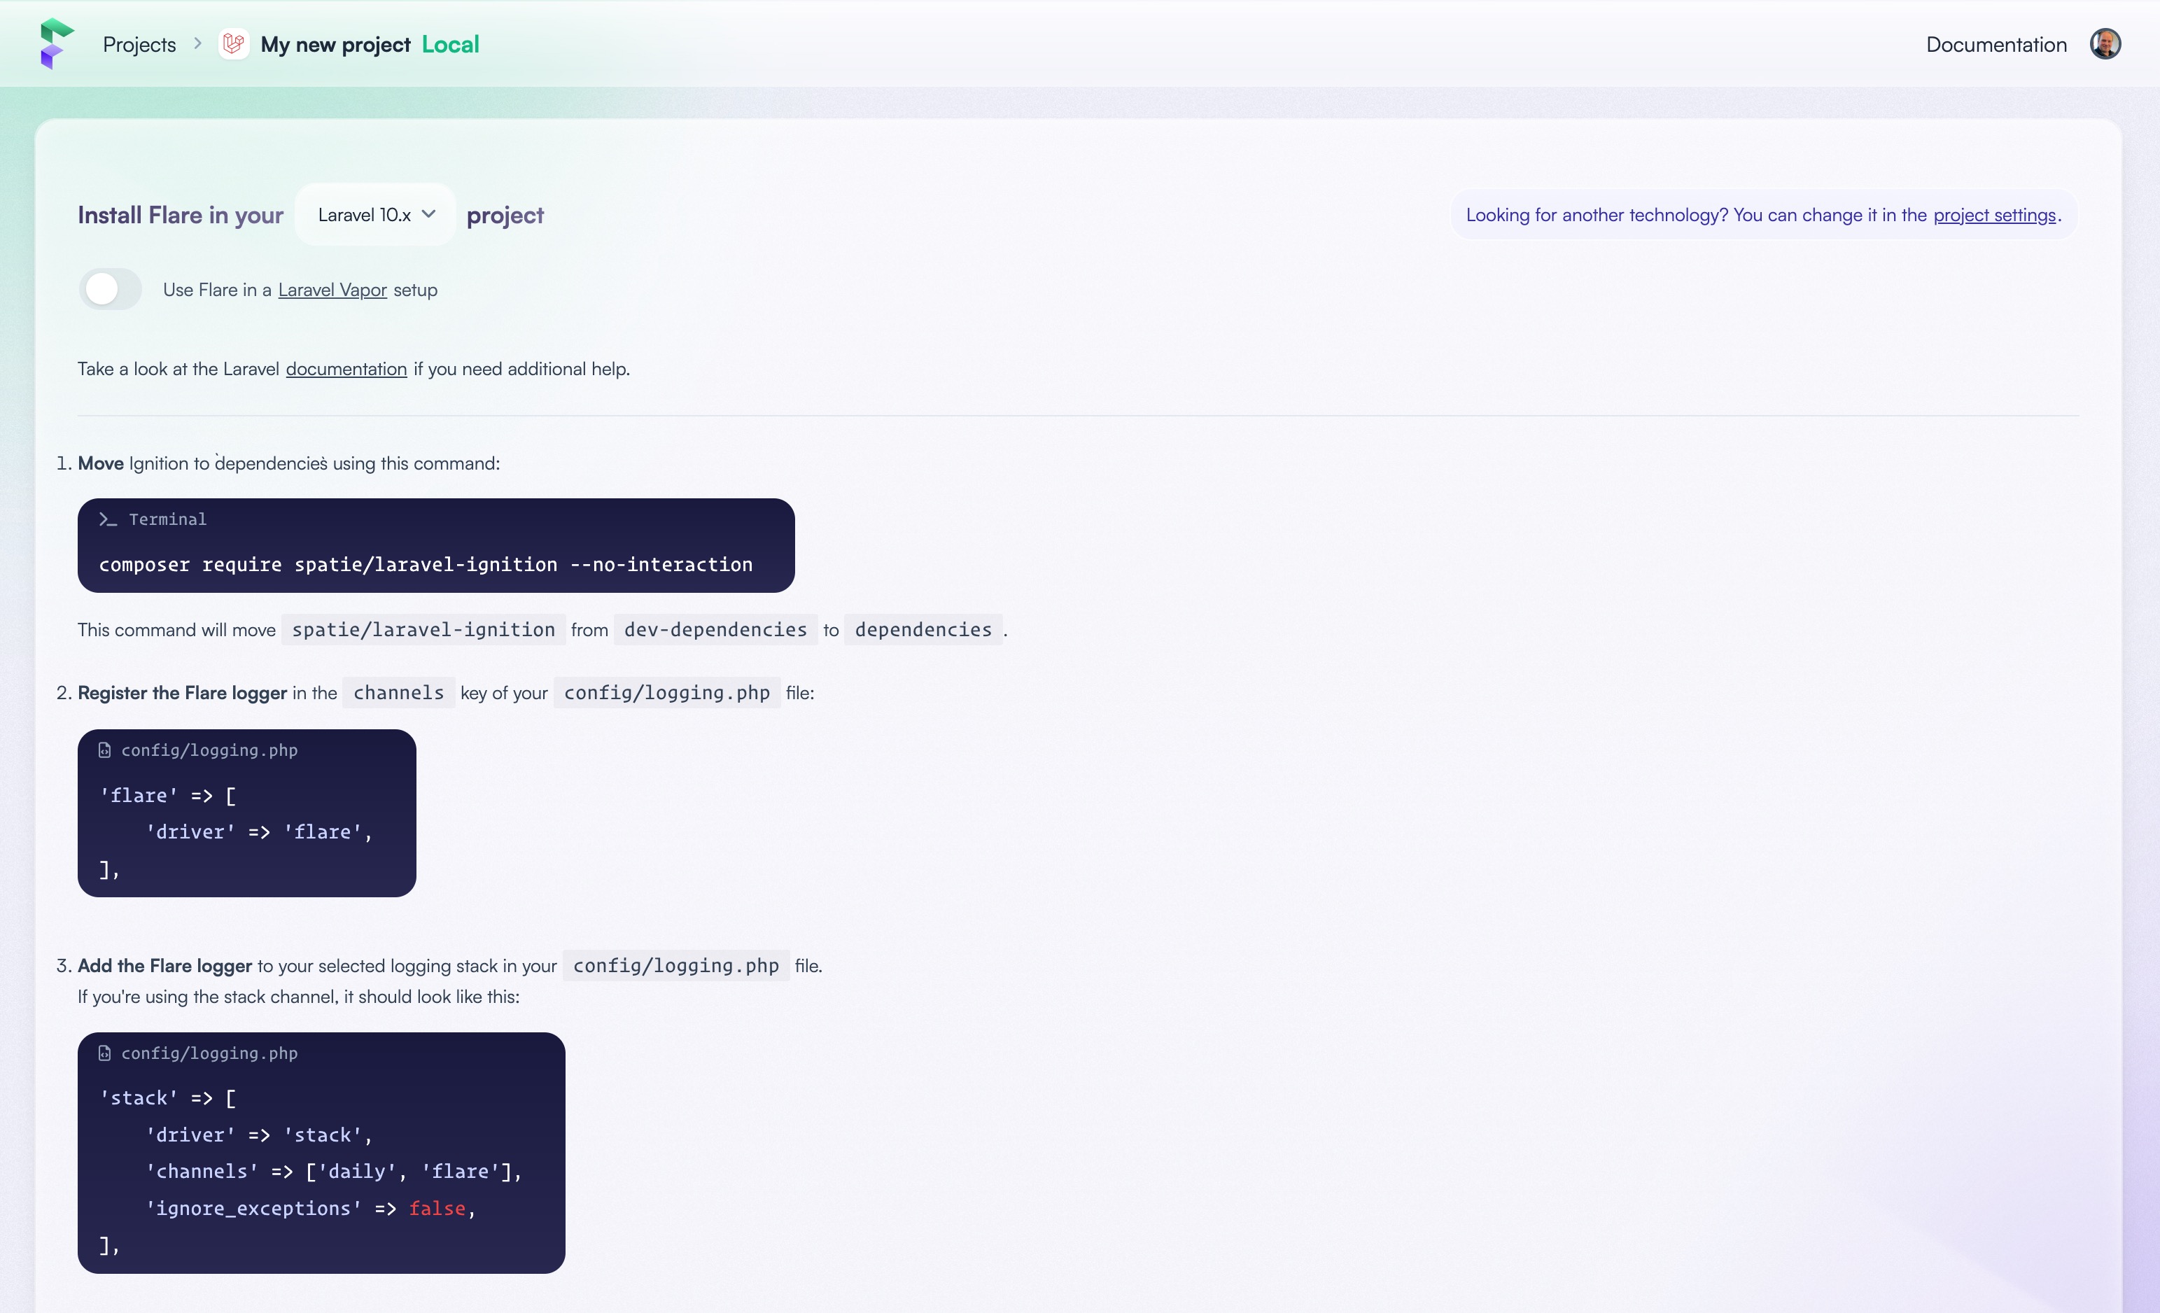Go to Projects in the breadcrumb

click(x=139, y=44)
